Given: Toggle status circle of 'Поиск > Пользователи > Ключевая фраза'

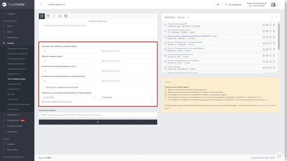Looking at the screenshot, I should 165,49.
